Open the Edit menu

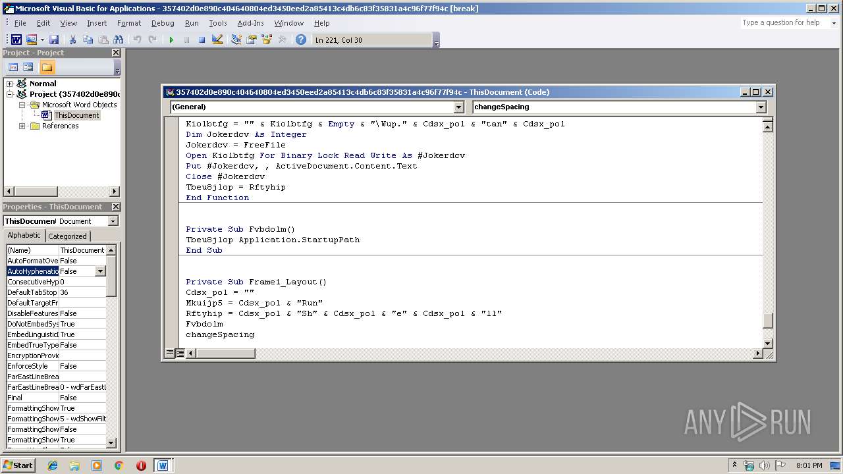click(43, 23)
